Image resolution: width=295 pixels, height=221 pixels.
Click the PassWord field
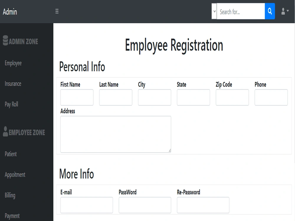(145, 205)
